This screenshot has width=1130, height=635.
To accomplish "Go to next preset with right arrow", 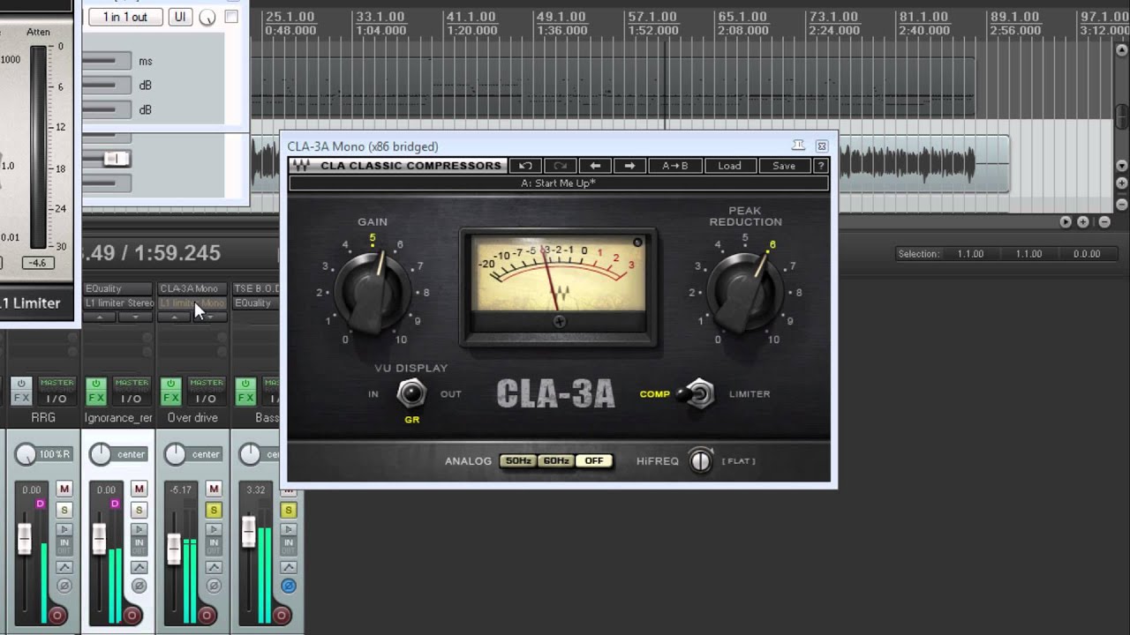I will click(x=629, y=166).
